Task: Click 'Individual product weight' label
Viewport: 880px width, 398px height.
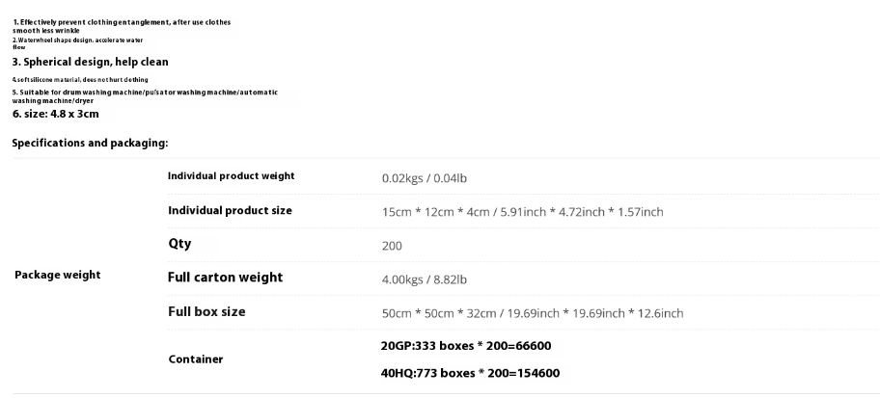Action: (232, 176)
